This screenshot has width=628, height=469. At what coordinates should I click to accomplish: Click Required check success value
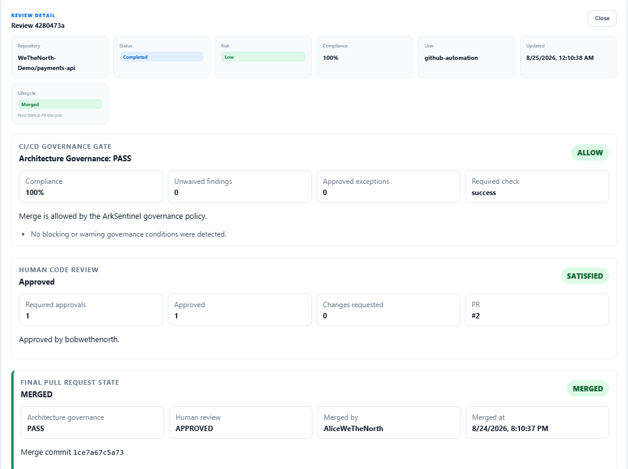(x=483, y=193)
